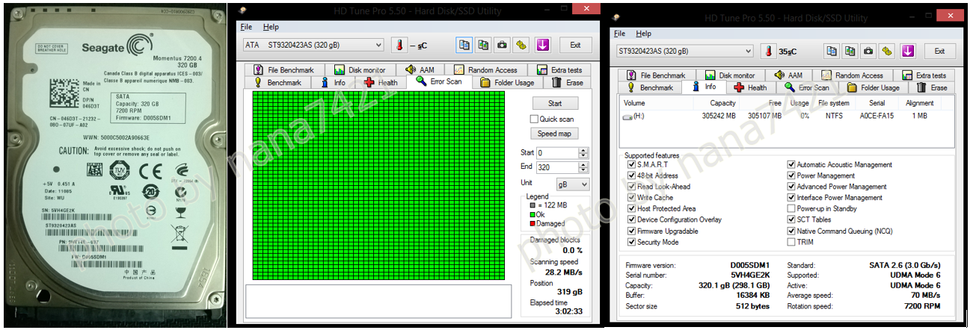Click Exit button in Error Scan window
The height and width of the screenshot is (333, 976).
coord(575,45)
